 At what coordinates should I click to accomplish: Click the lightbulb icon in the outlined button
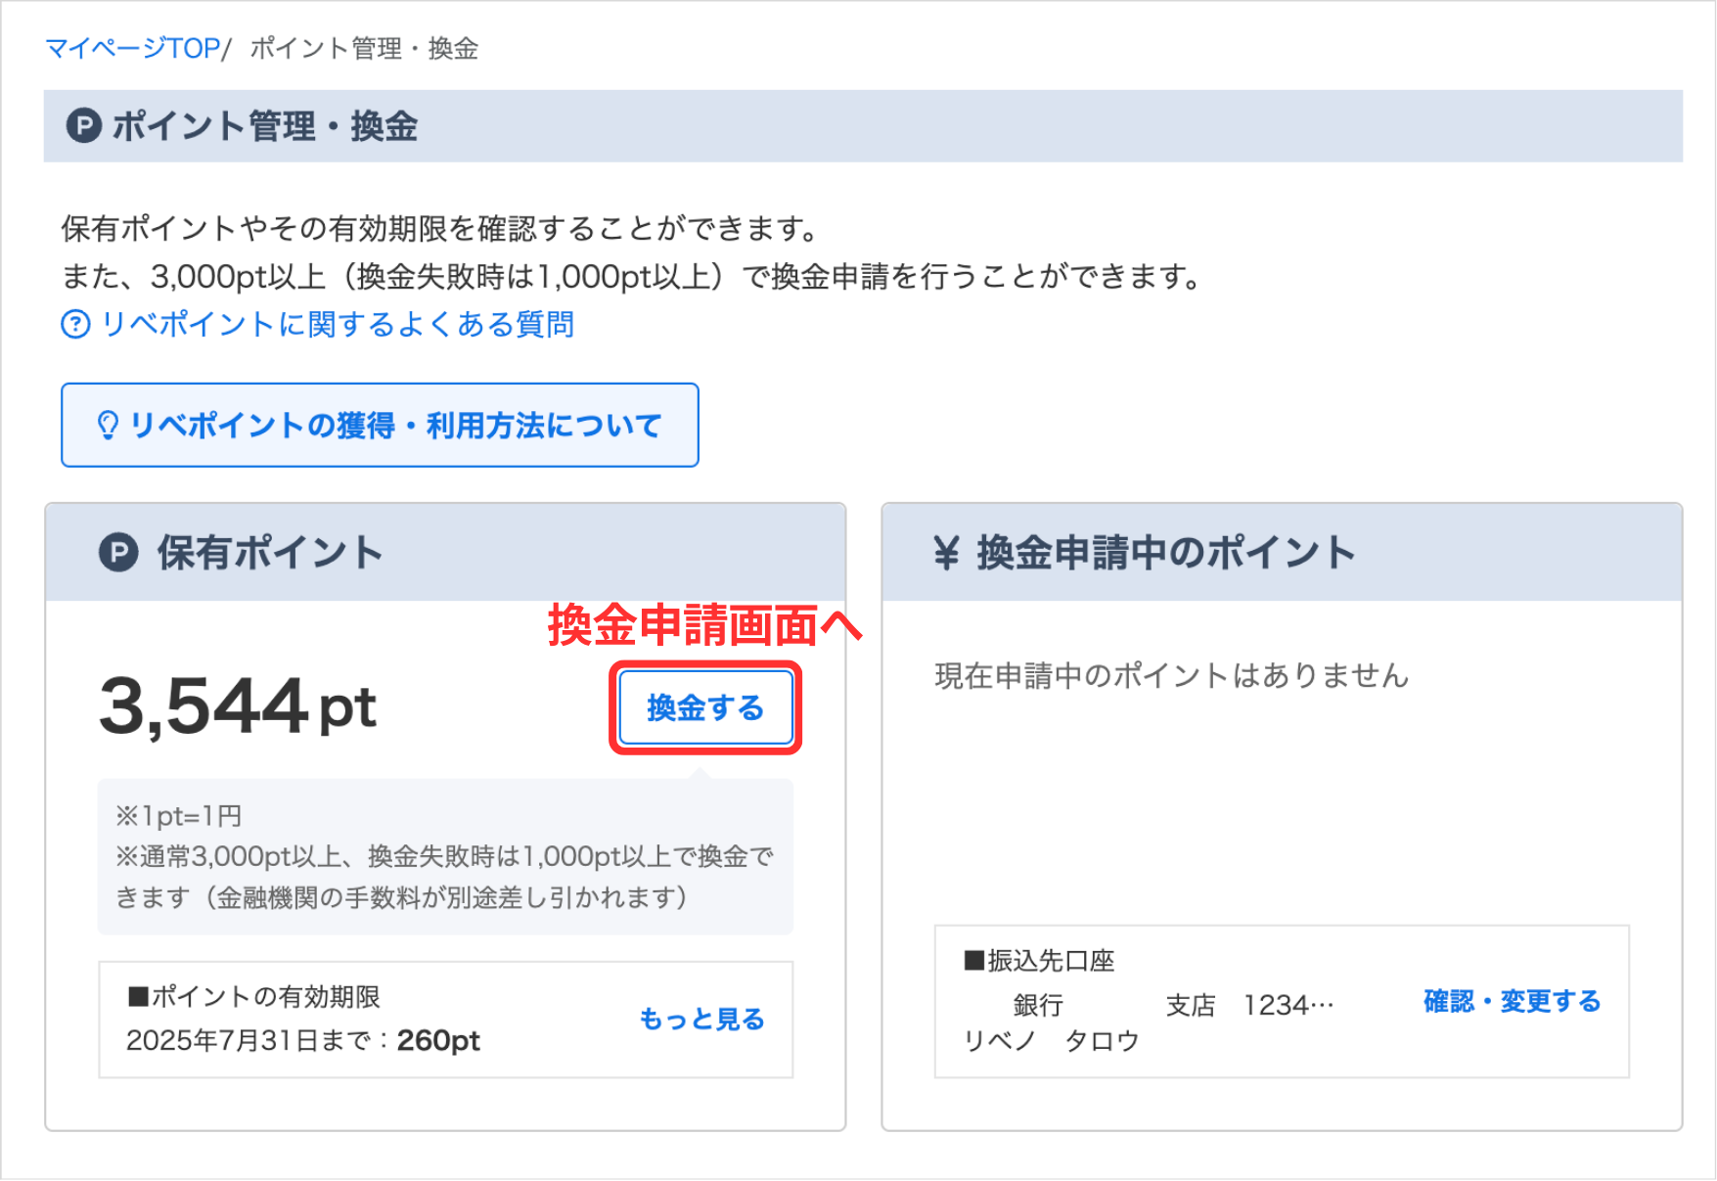coord(108,426)
